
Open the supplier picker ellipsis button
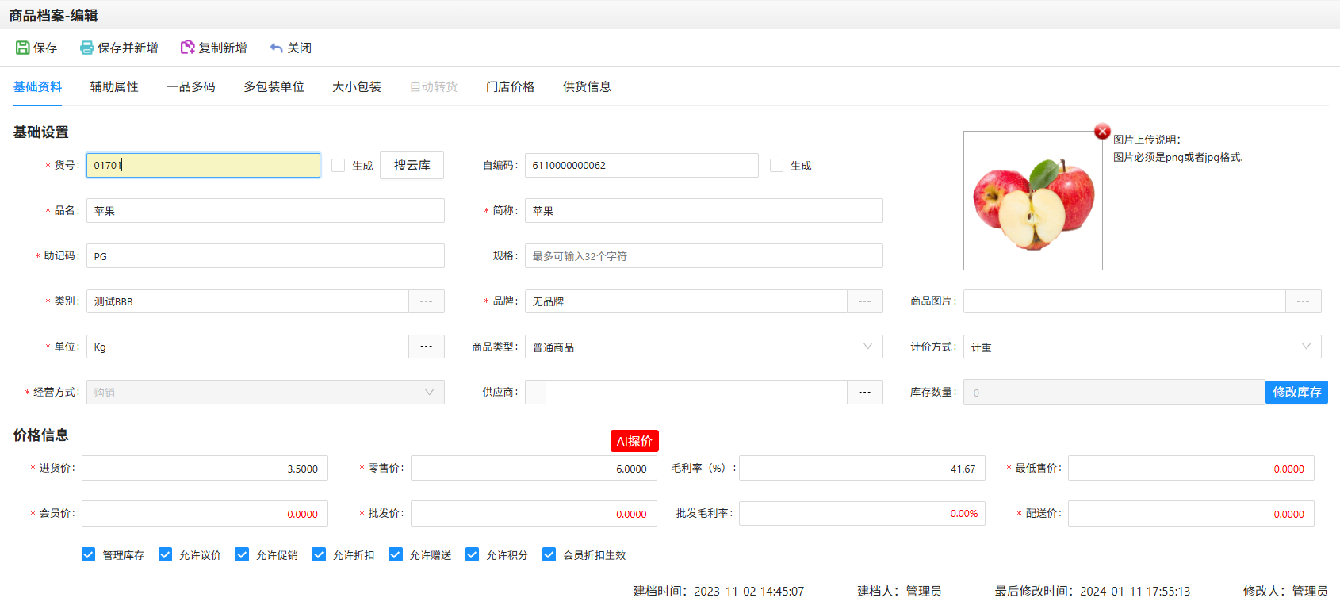point(865,393)
